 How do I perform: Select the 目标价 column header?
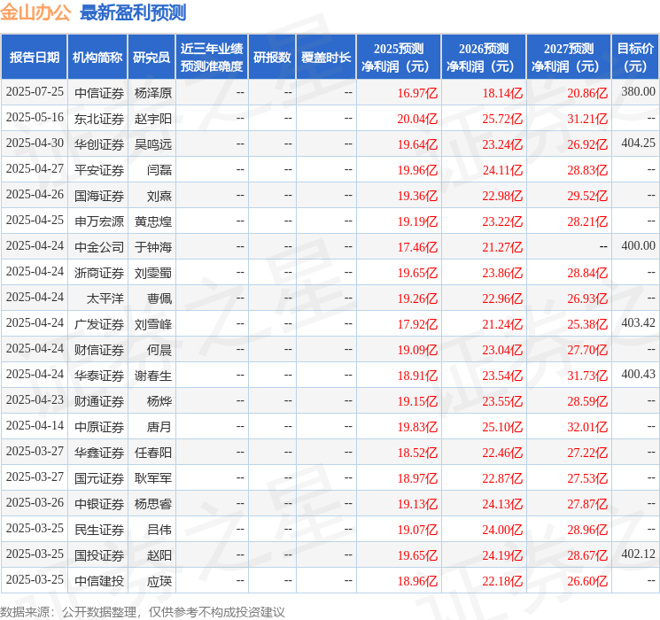pos(635,57)
